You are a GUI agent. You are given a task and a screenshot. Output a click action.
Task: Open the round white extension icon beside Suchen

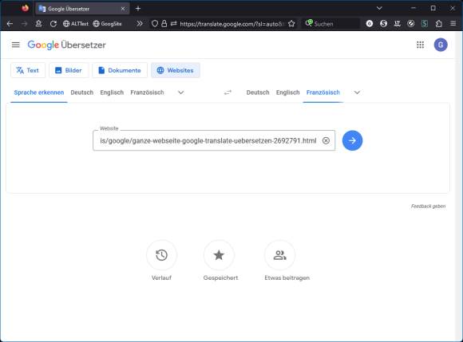370,24
